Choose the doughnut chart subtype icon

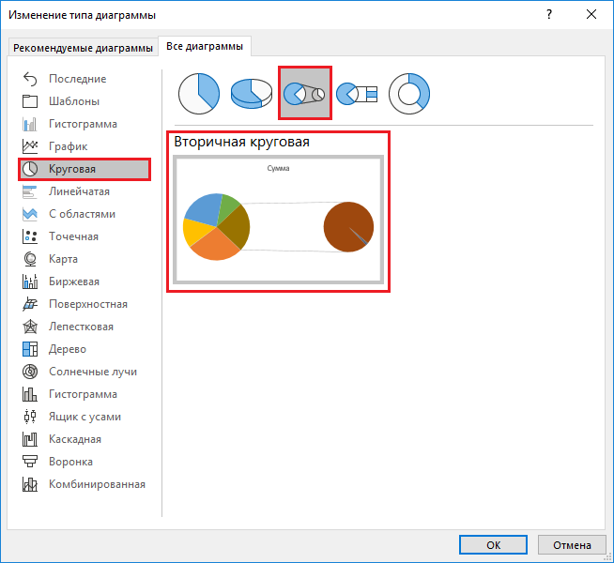point(409,94)
